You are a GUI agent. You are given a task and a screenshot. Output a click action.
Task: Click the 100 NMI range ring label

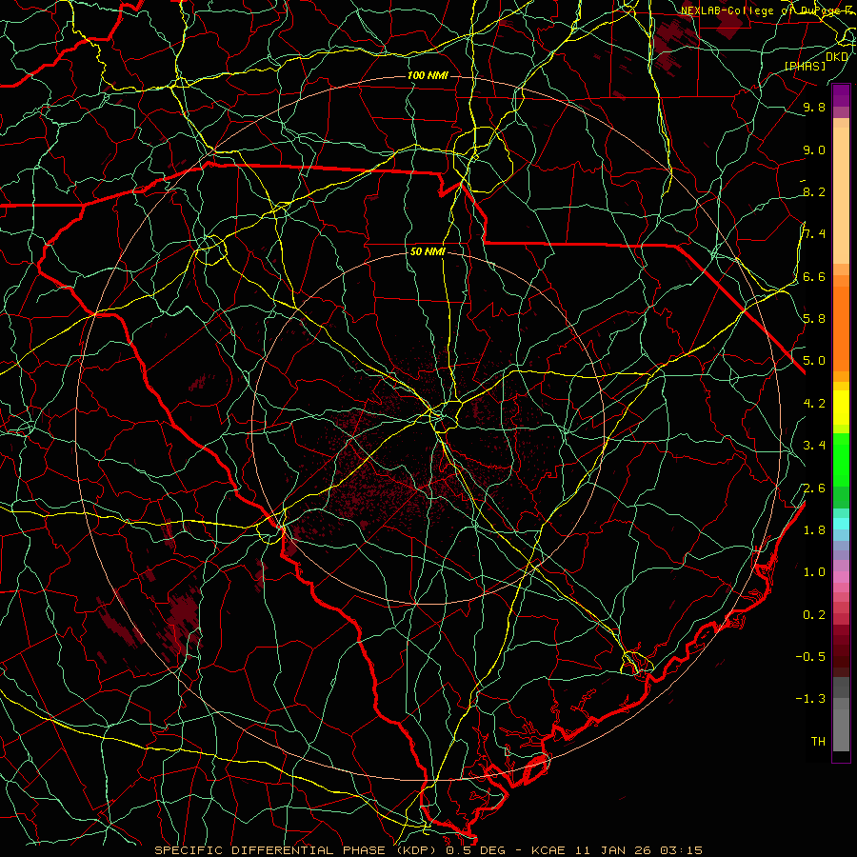pyautogui.click(x=428, y=75)
